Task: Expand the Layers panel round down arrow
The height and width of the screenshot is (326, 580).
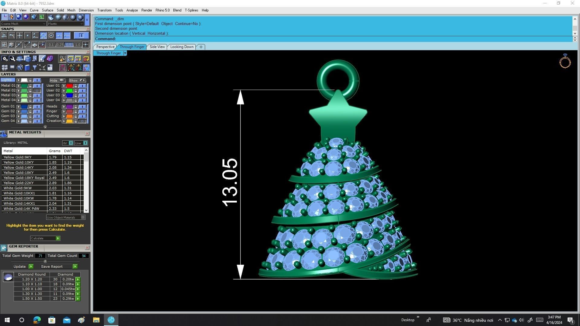Action: pos(45,127)
